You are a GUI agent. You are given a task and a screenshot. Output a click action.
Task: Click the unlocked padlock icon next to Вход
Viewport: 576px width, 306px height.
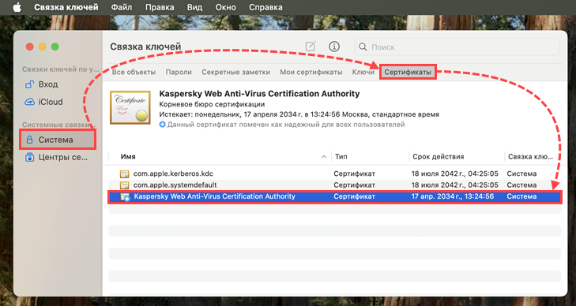[x=29, y=84]
